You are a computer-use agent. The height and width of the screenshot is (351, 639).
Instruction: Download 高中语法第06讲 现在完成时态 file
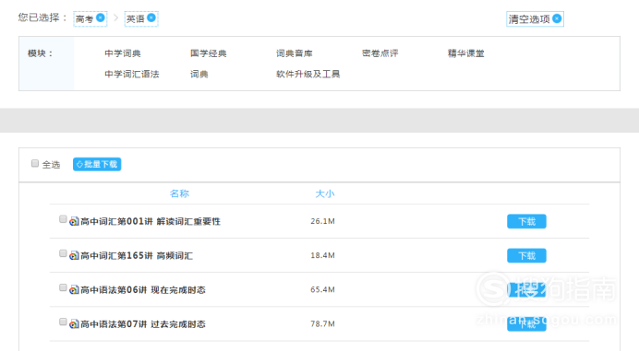click(526, 289)
